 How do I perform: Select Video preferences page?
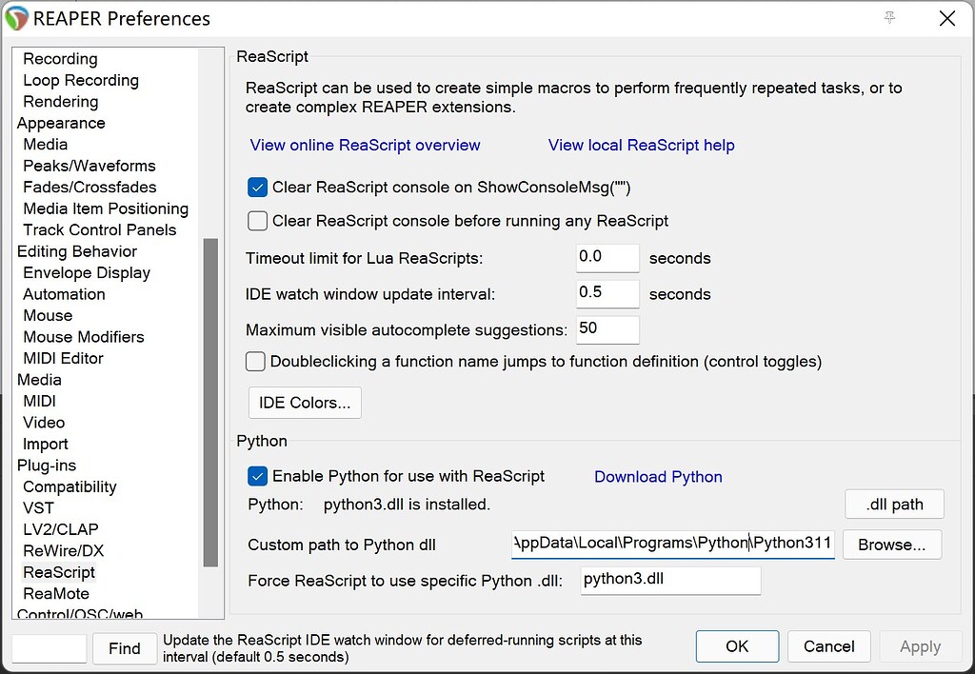[x=44, y=423]
